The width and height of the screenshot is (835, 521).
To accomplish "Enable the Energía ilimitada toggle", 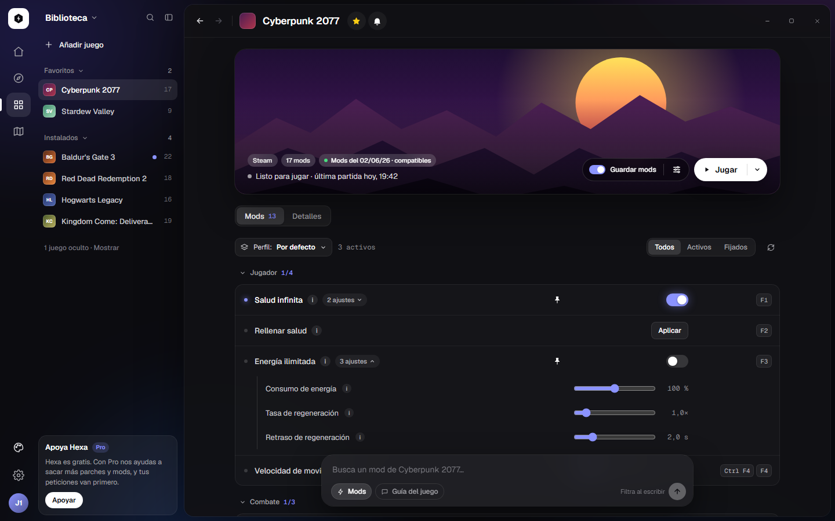I will pyautogui.click(x=677, y=361).
